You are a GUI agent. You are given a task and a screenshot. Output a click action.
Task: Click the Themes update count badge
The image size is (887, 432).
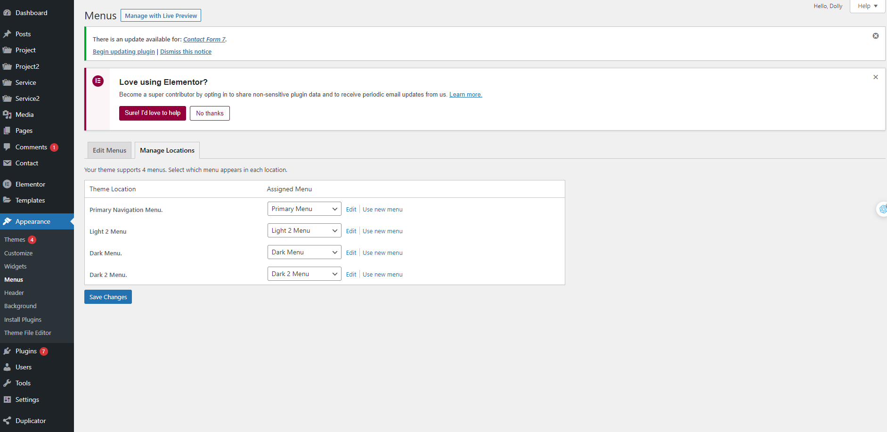pos(32,240)
